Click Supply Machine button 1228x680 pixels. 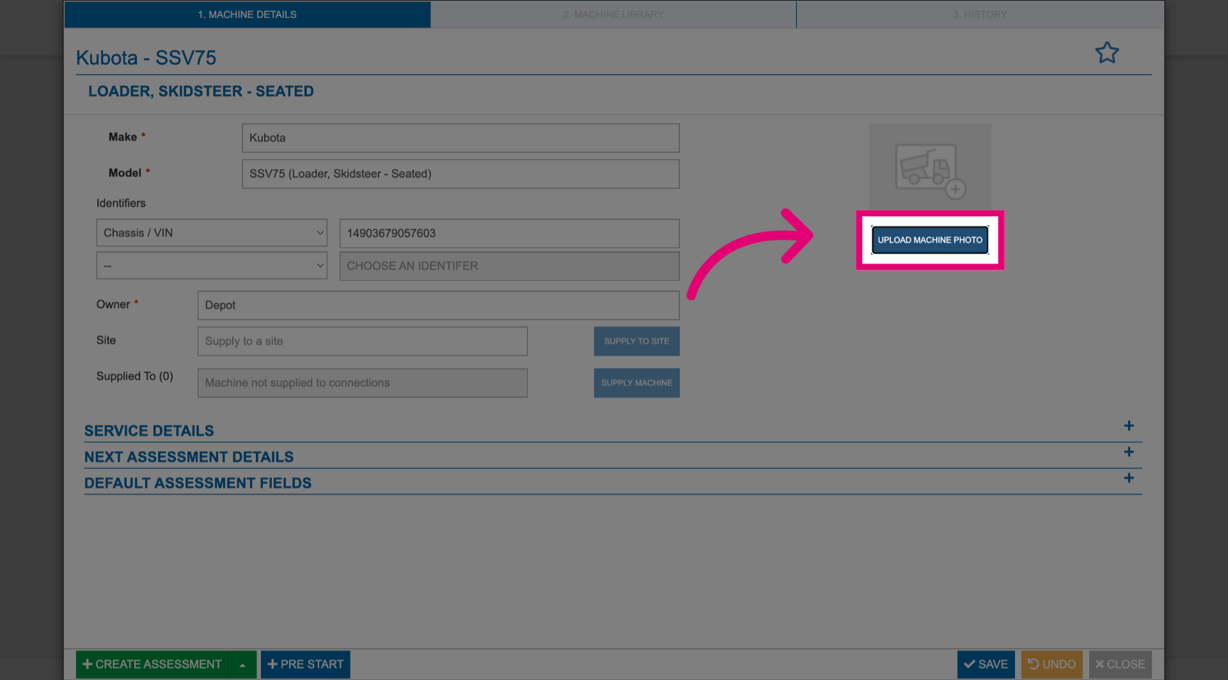point(636,383)
